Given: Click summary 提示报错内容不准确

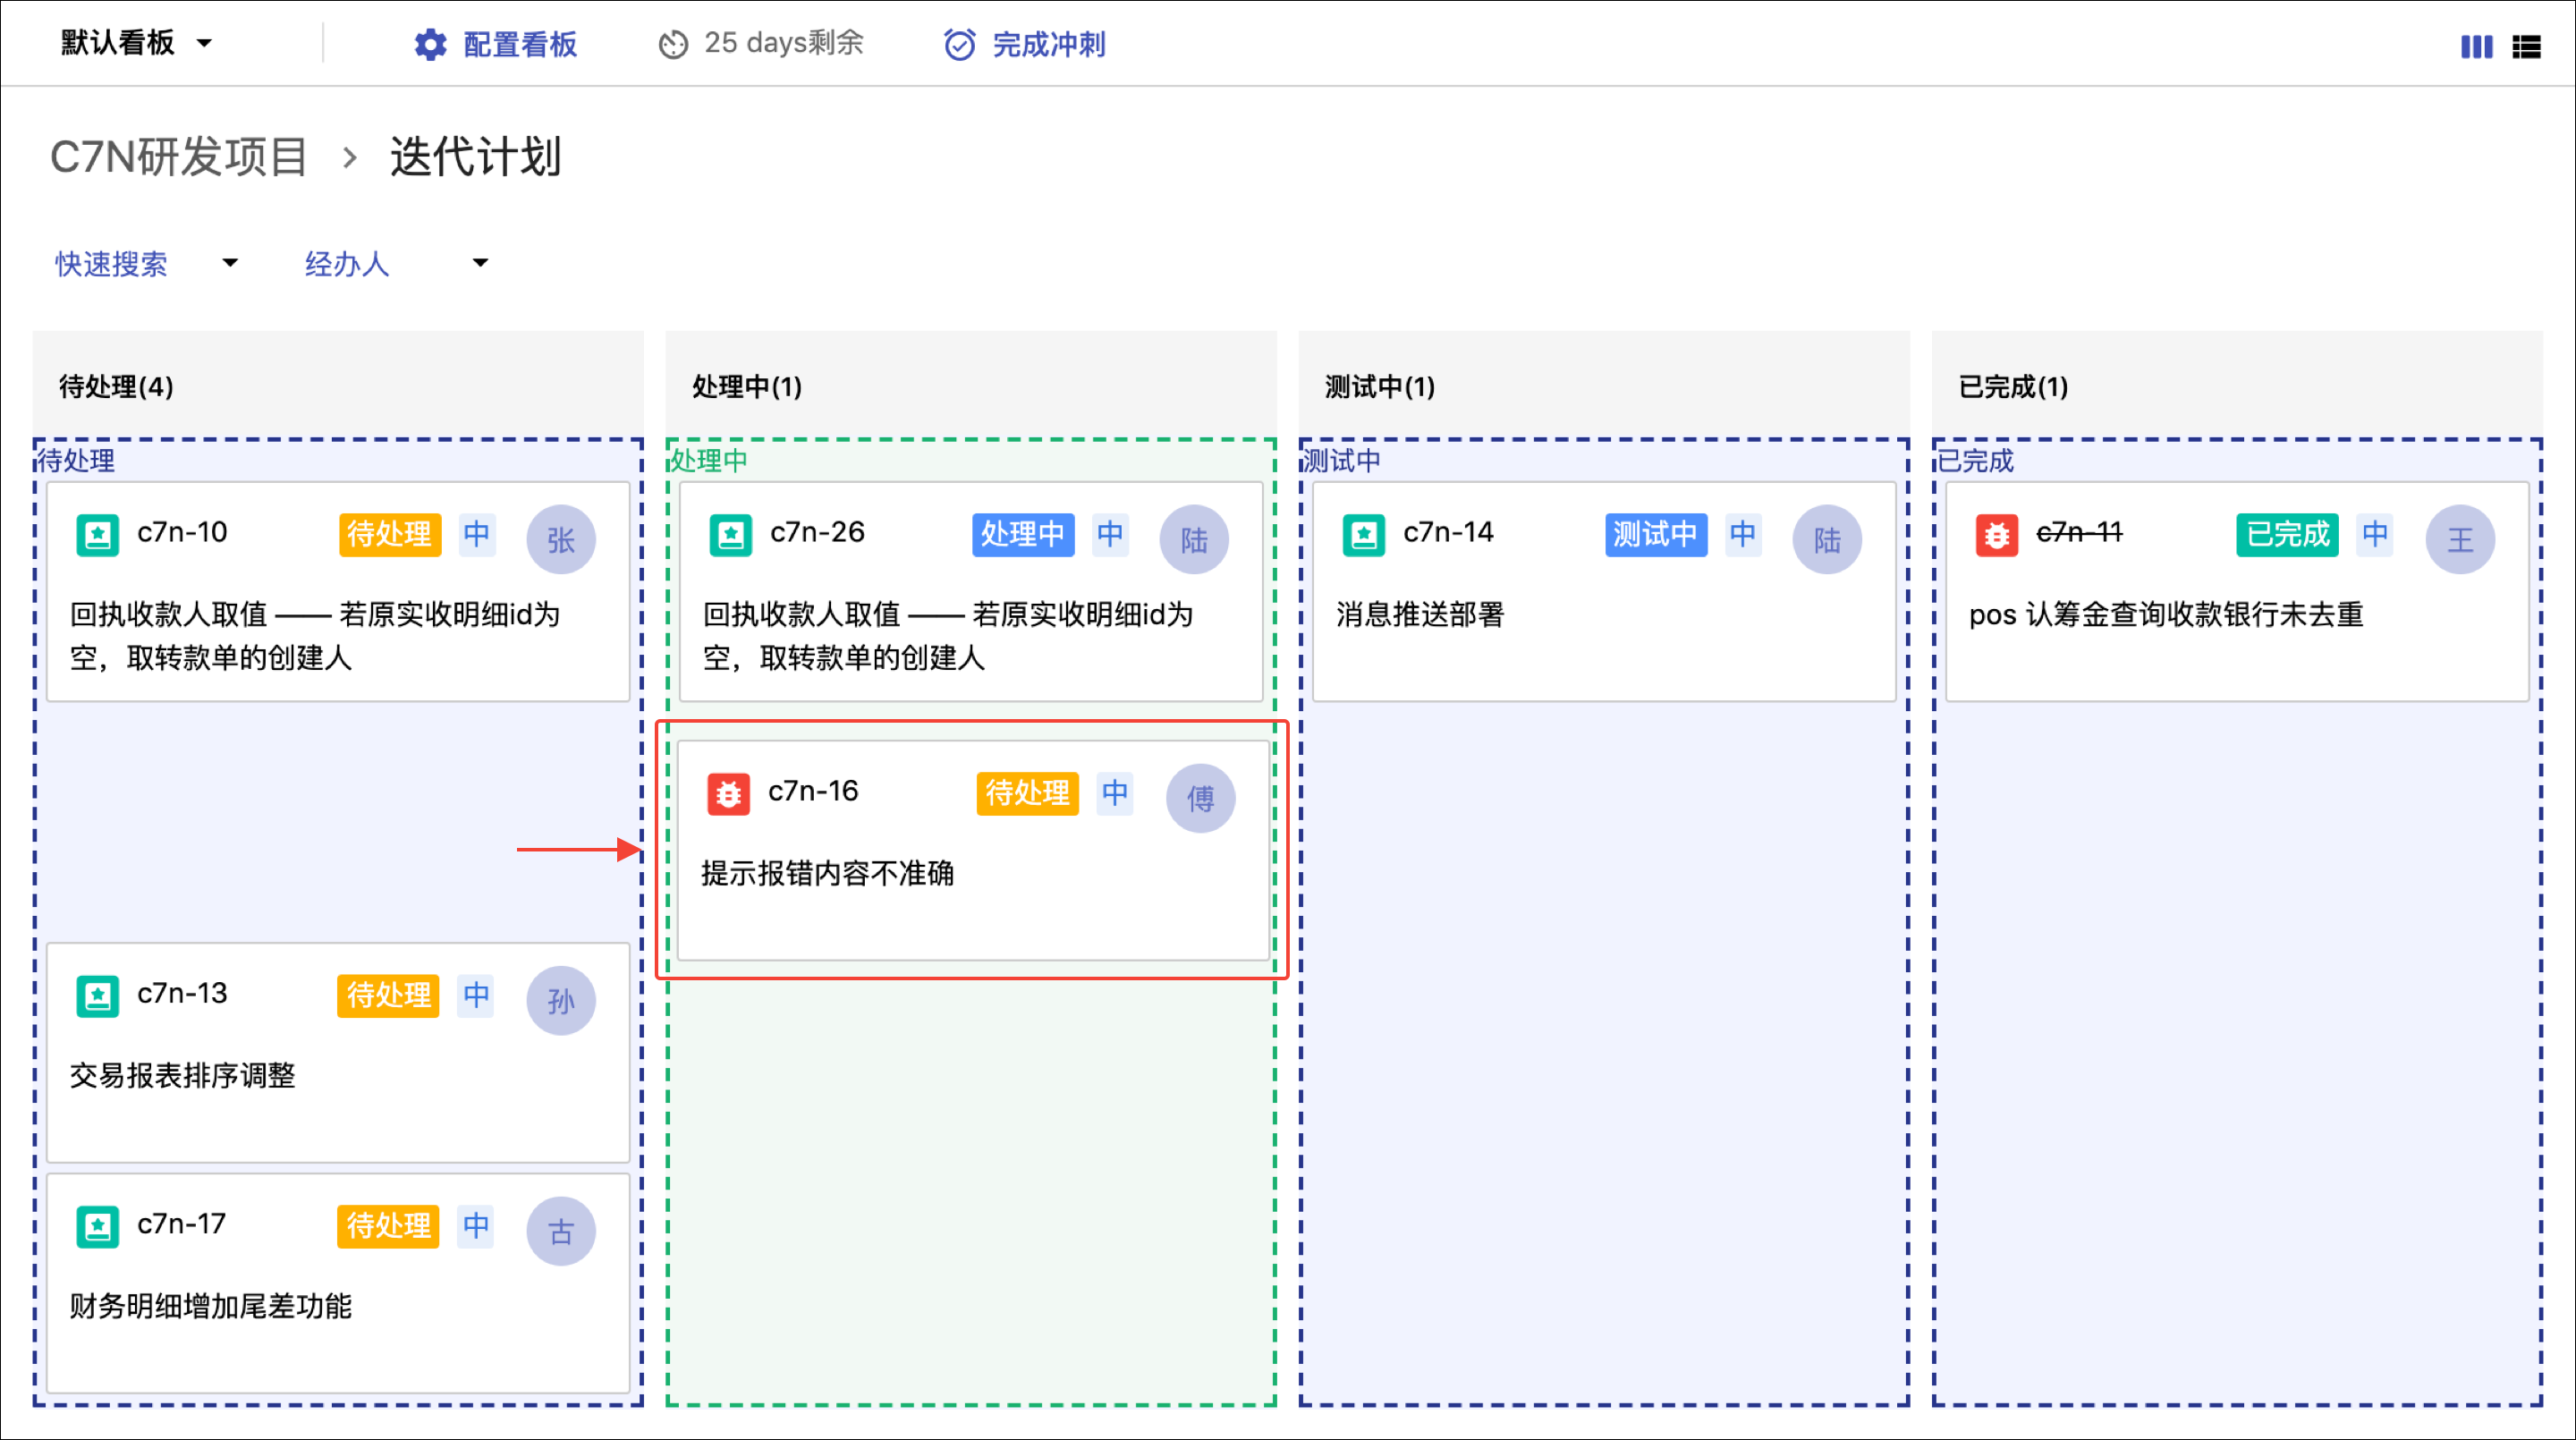Looking at the screenshot, I should pyautogui.click(x=827, y=873).
